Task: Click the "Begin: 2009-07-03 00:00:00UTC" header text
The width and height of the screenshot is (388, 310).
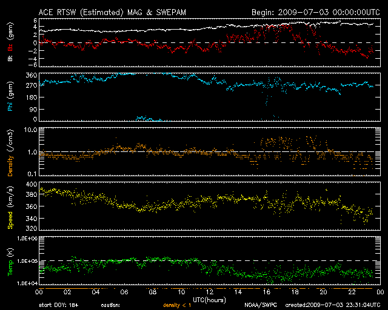Action: click(315, 12)
